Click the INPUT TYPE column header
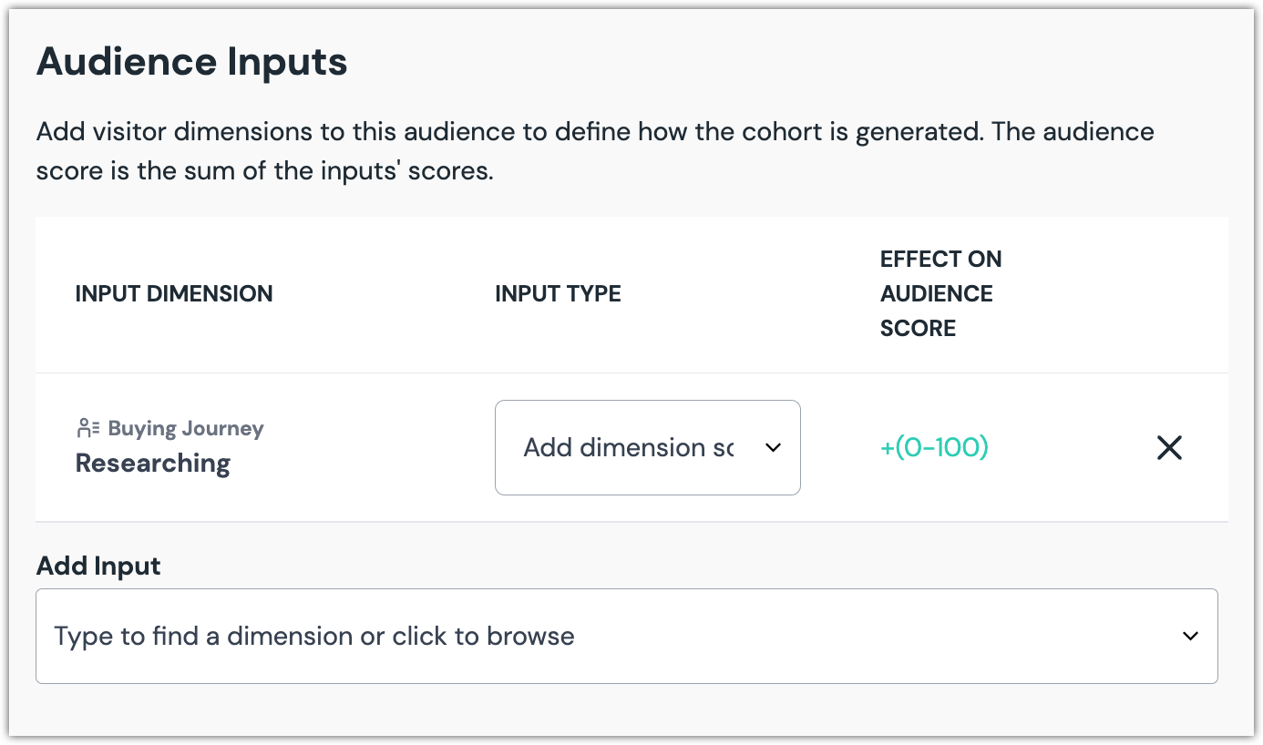This screenshot has height=745, width=1263. tap(558, 293)
